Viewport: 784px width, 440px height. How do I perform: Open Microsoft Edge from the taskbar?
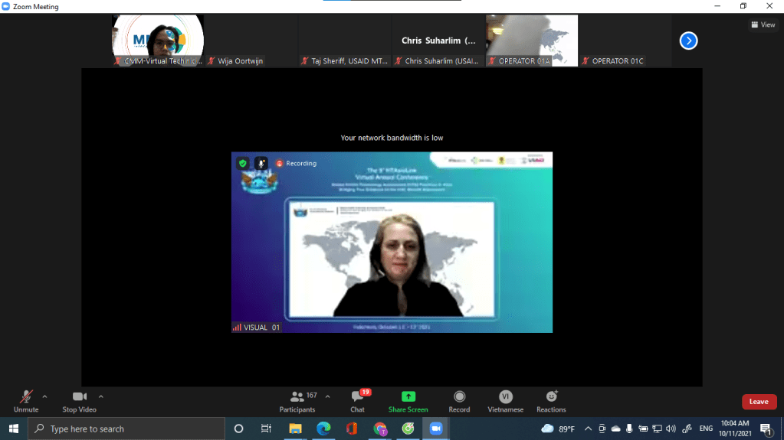coord(323,429)
